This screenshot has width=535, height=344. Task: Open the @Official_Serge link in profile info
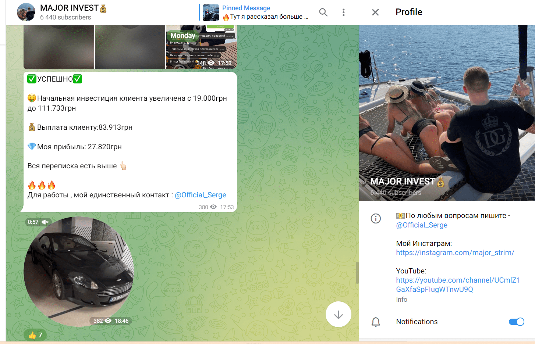tap(422, 225)
